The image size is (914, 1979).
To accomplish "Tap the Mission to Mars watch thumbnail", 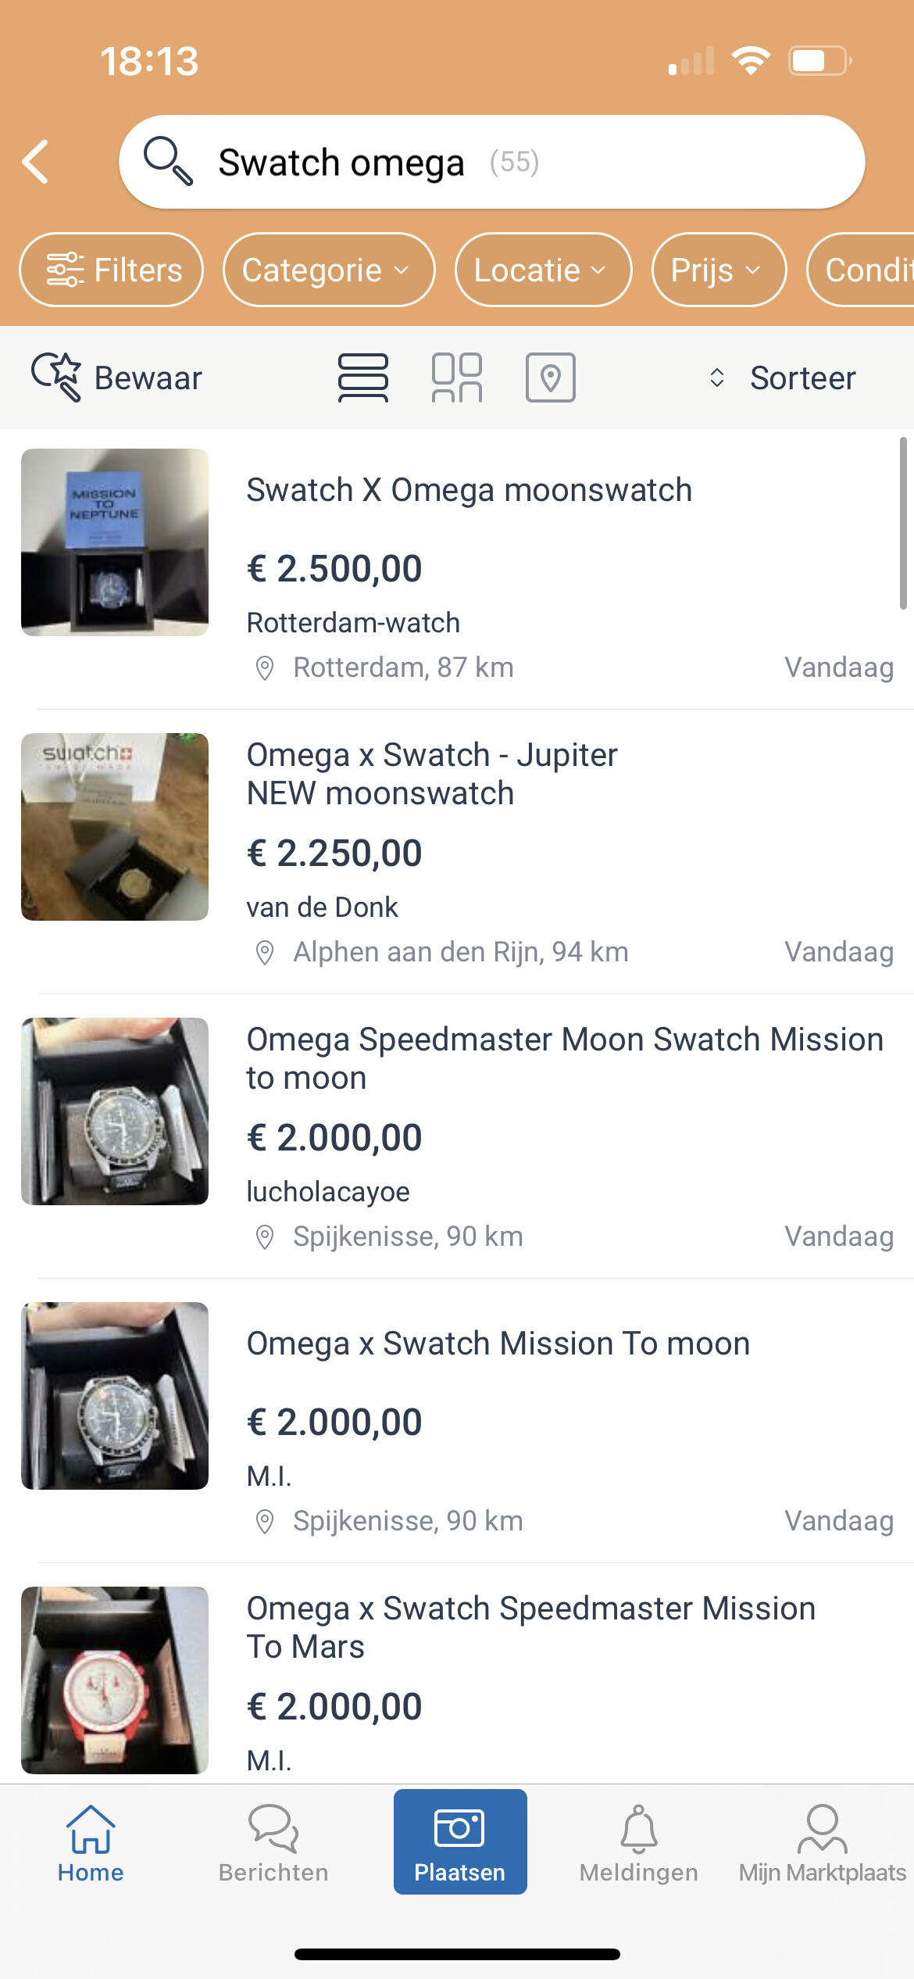I will point(115,1680).
